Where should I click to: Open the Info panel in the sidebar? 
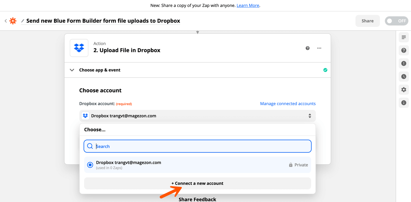pyautogui.click(x=404, y=103)
